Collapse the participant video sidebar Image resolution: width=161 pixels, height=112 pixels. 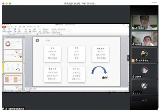pos(128,58)
